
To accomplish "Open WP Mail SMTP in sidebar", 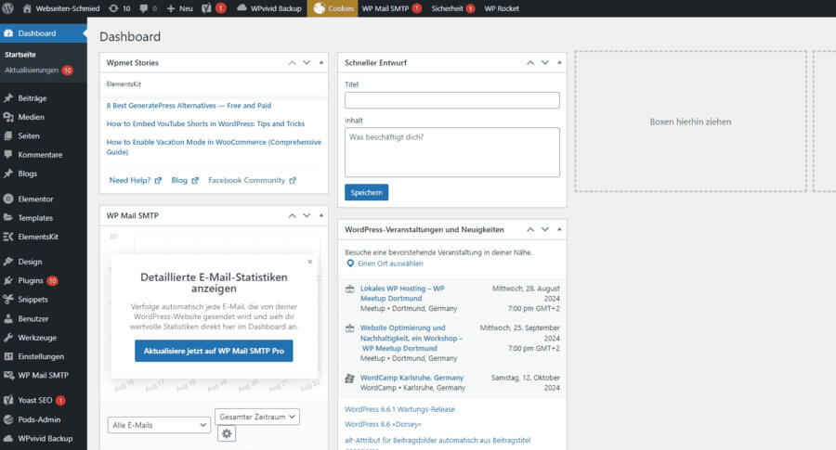I will [x=43, y=376].
